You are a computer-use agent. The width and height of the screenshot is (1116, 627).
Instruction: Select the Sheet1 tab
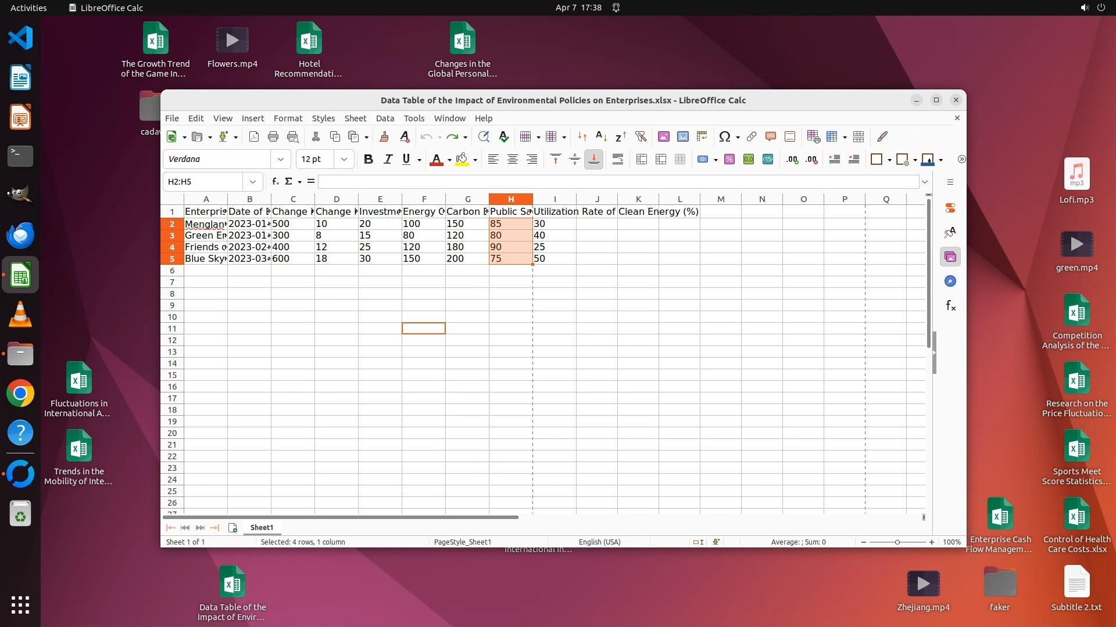[262, 528]
